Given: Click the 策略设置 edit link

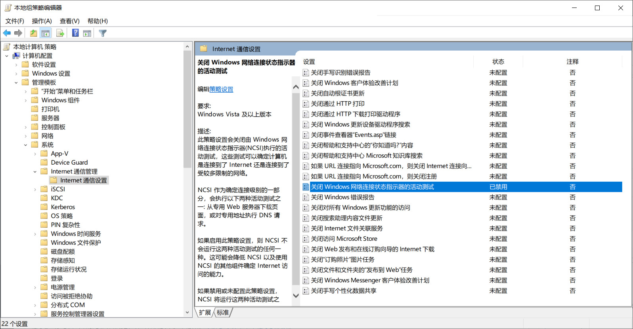Looking at the screenshot, I should click(x=221, y=89).
